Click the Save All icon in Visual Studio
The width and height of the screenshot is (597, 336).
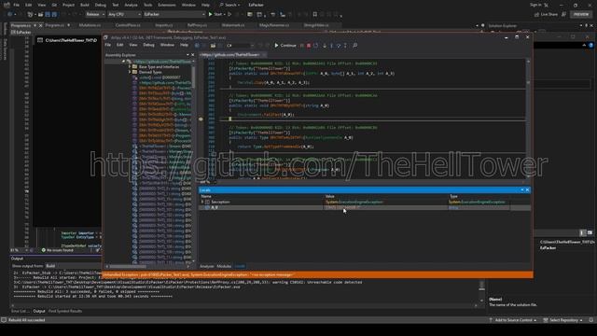[54, 14]
